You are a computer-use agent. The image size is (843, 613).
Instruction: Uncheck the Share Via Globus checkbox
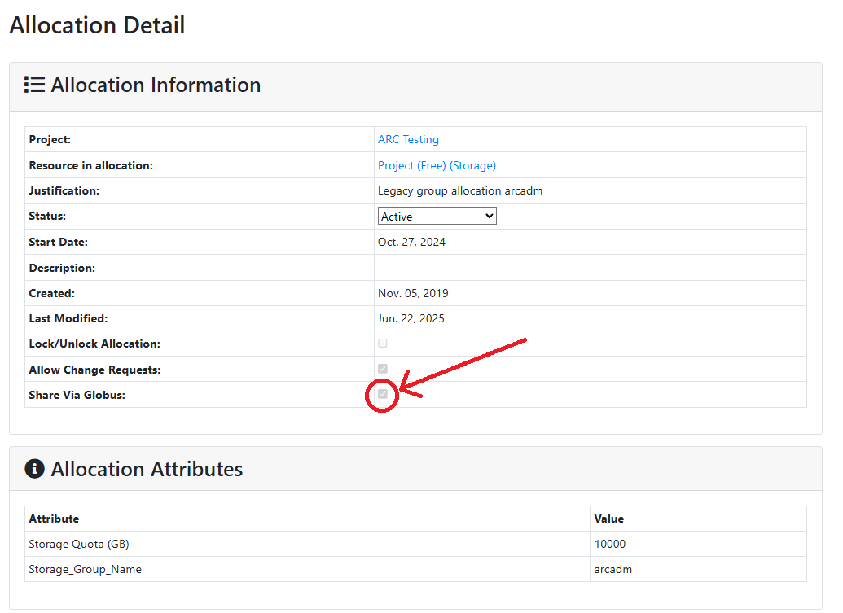pos(383,394)
